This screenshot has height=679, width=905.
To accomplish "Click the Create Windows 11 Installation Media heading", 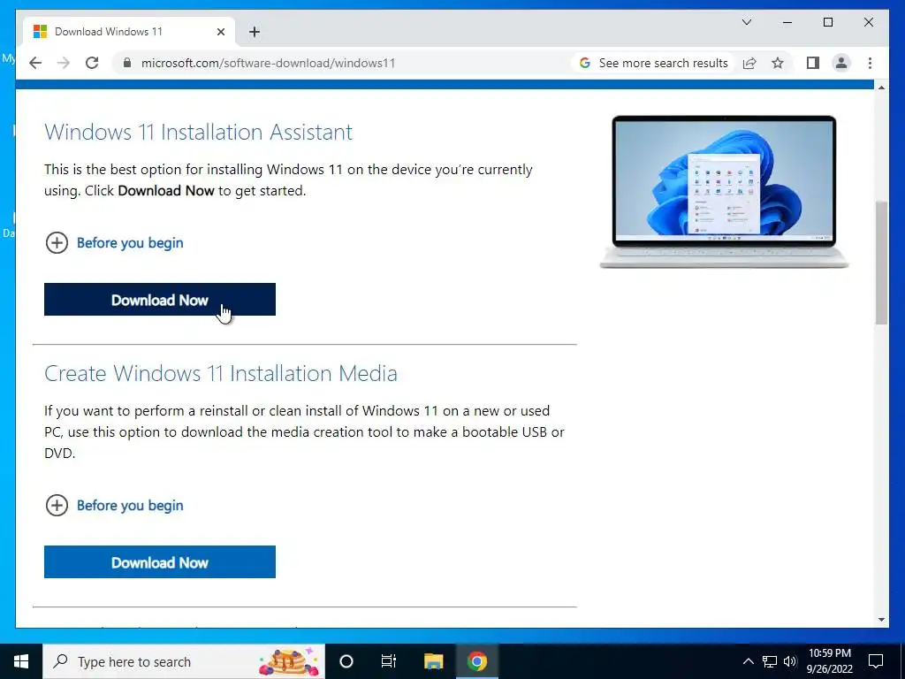I will [221, 374].
